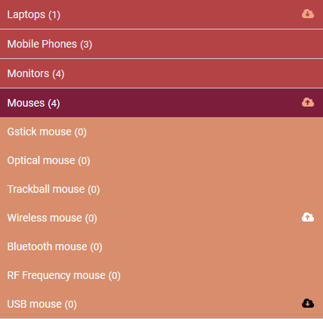The image size is (323, 319).
Task: Choose RF Frequency mouse subcategory
Action: tap(161, 275)
